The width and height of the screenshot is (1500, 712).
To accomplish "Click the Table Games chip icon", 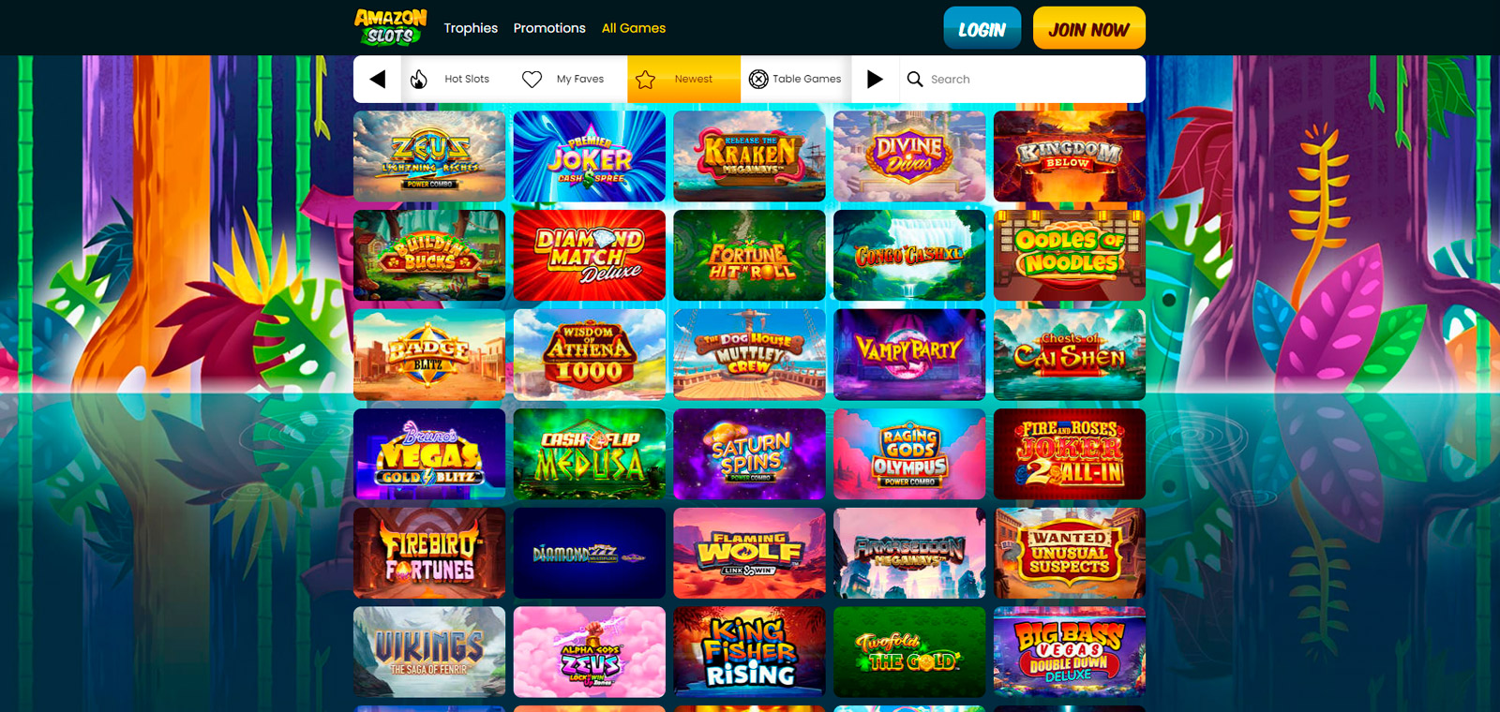I will (x=758, y=80).
